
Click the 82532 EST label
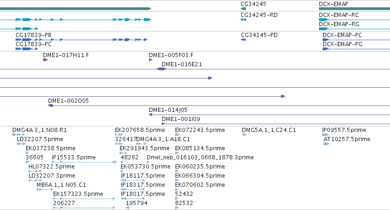pos(184,203)
